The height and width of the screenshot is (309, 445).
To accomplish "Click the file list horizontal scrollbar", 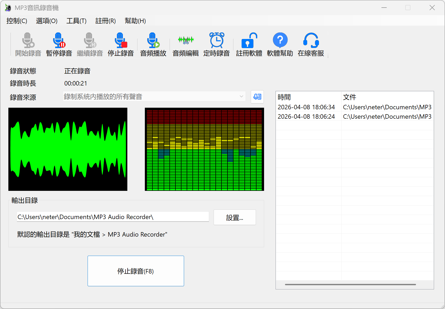I will 350,284.
